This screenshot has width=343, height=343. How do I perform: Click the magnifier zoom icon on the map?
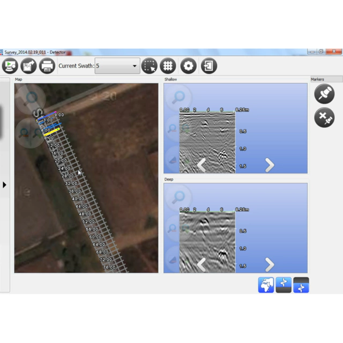[x=30, y=98]
